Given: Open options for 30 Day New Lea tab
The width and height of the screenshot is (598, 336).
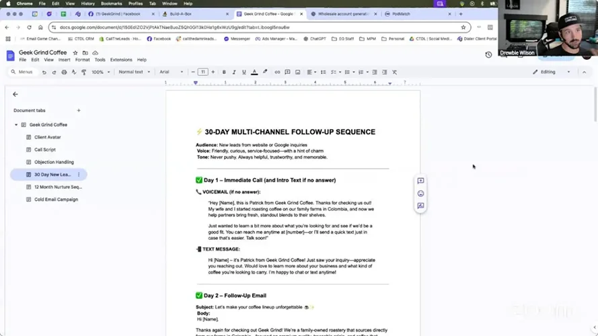Looking at the screenshot, I should tap(79, 175).
